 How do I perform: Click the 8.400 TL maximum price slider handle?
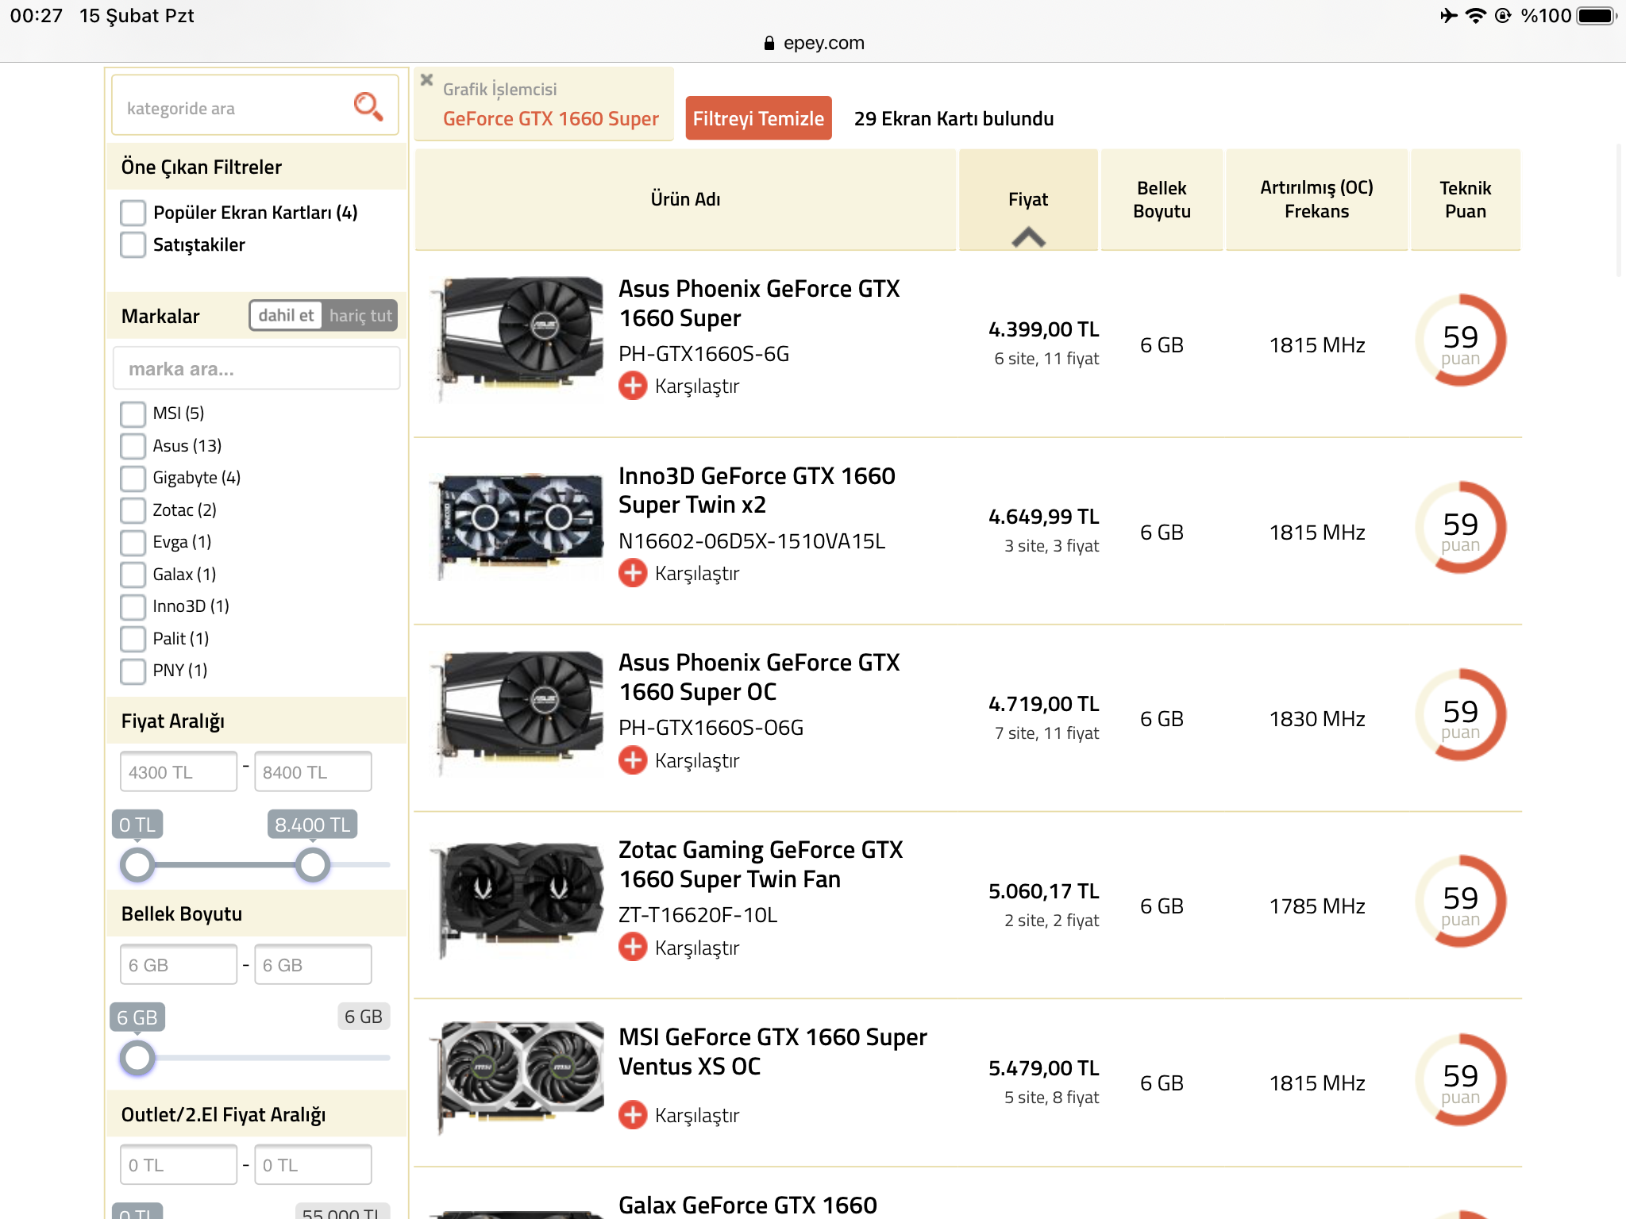(312, 864)
